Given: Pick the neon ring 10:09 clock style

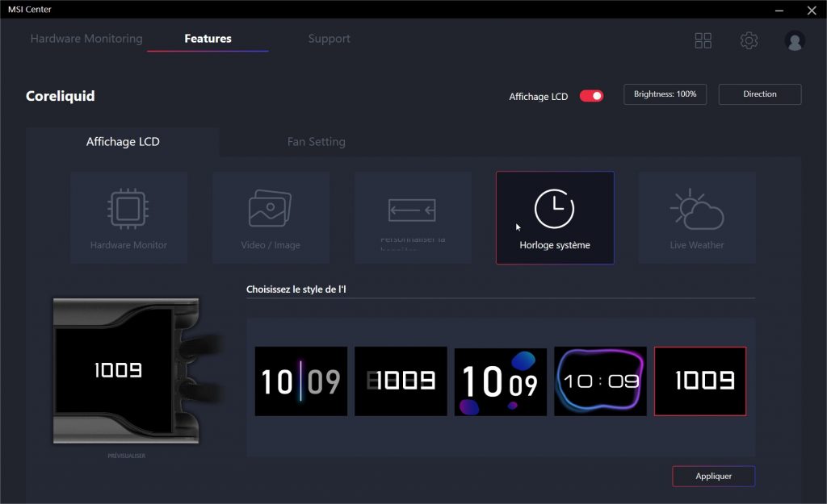Looking at the screenshot, I should click(x=600, y=381).
